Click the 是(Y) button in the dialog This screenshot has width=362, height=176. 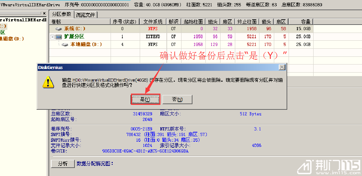pos(145,100)
